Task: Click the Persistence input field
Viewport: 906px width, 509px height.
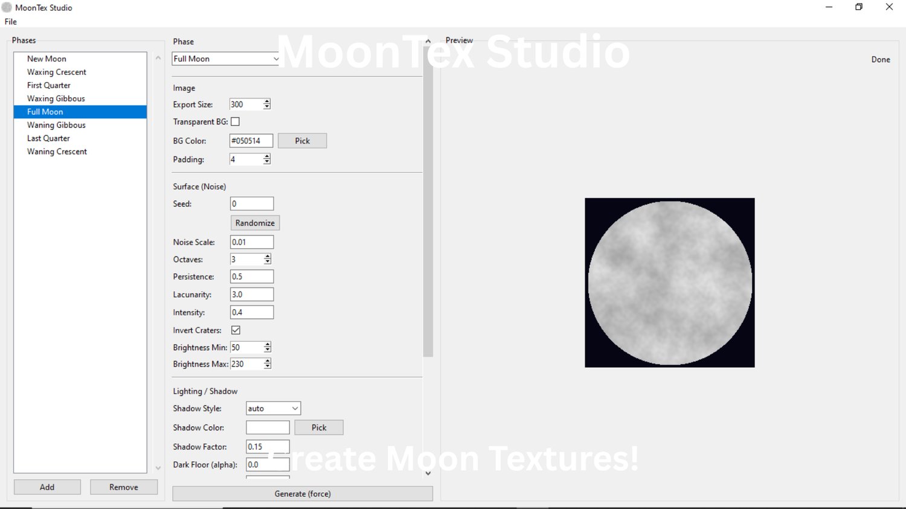Action: coord(252,277)
